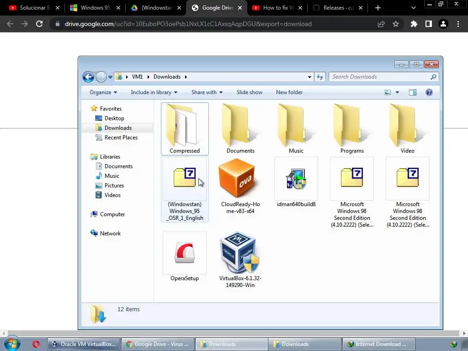Open the Chrome profile avatar
This screenshot has height=351, width=468.
pyautogui.click(x=443, y=24)
